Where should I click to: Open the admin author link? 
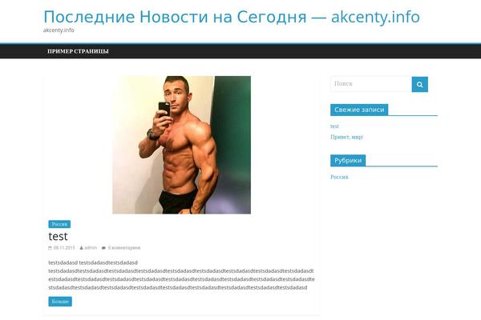[91, 248]
